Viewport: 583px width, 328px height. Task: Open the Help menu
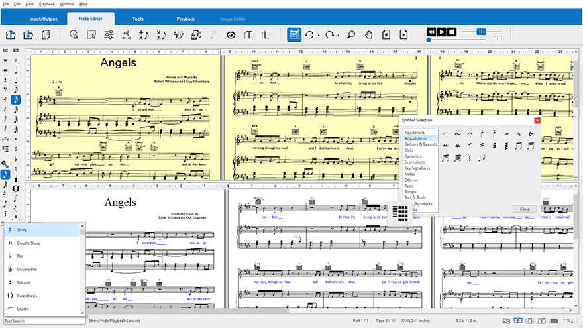83,4
